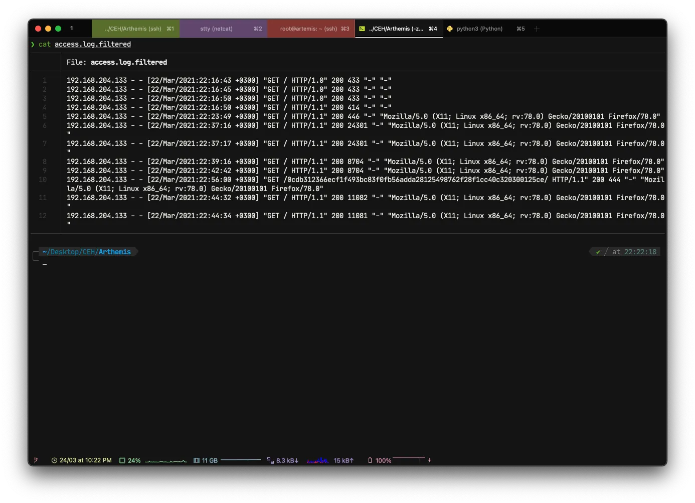Viewport: 695px width, 503px height.
Task: Click the clock icon in status bar
Action: click(54, 460)
